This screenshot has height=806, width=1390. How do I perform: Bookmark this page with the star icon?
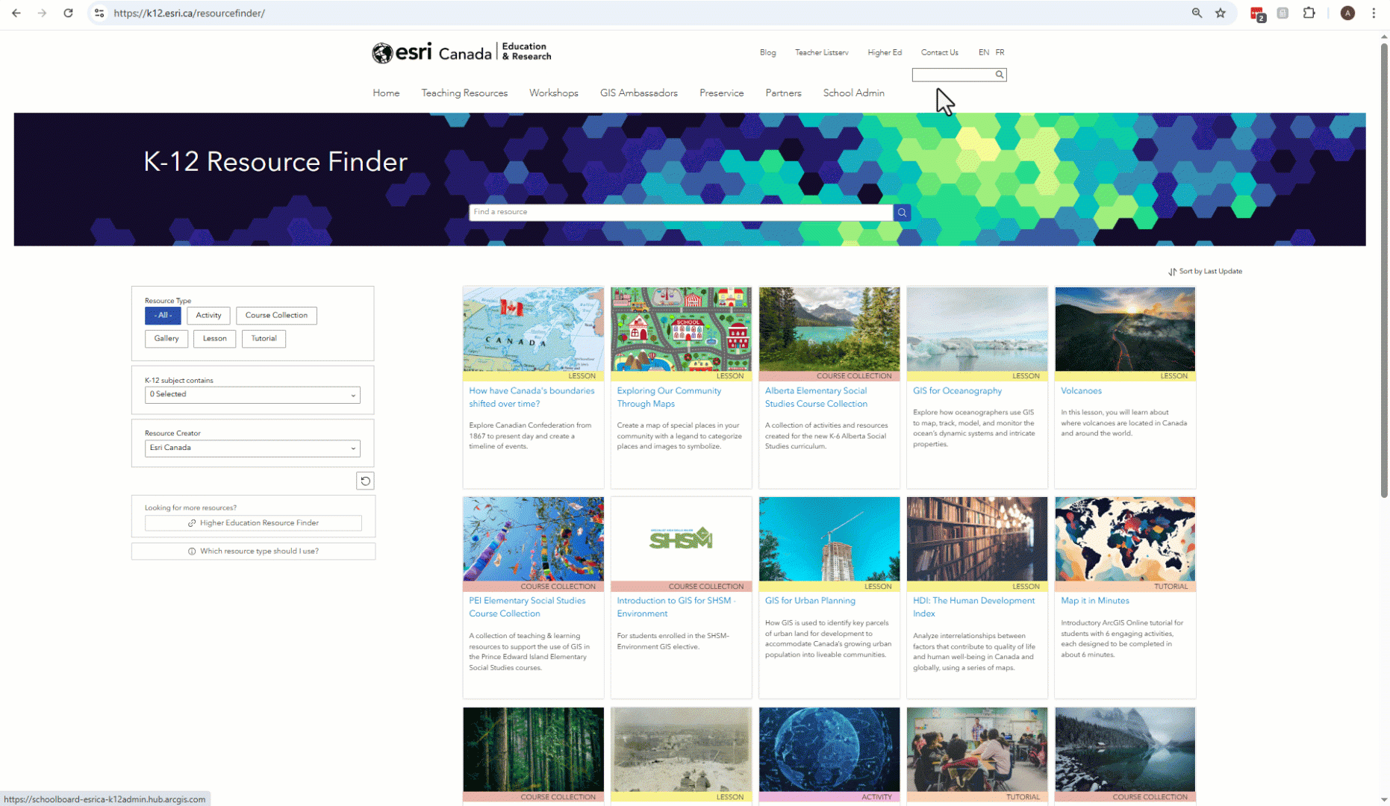click(x=1221, y=13)
